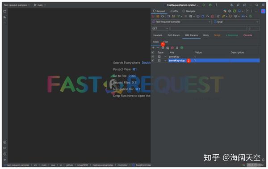
Task: Open the local environment dropdown
Action: (x=236, y=22)
